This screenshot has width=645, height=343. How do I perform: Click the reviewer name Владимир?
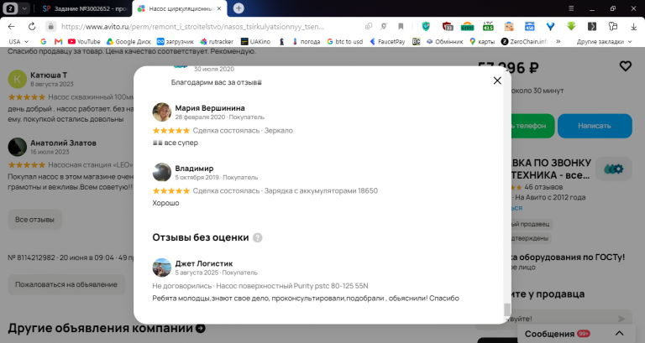click(x=194, y=169)
